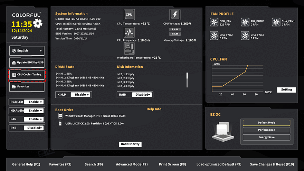Click the Disk Information scrollbar
Screen dimensions: 304x171
pyautogui.click(x=187, y=80)
